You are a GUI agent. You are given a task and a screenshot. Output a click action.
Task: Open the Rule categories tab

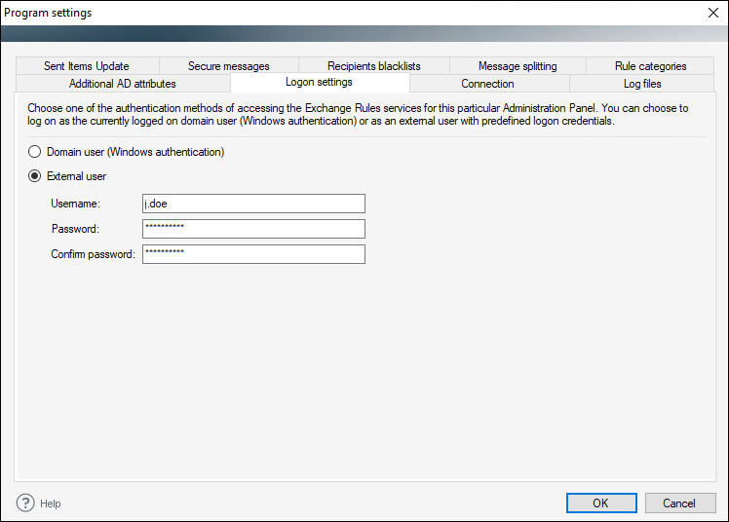[x=650, y=66]
